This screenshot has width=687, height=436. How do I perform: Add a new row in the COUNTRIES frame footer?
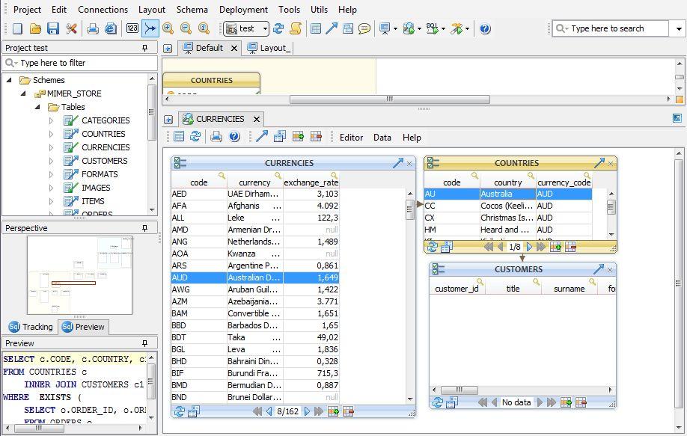(x=555, y=247)
